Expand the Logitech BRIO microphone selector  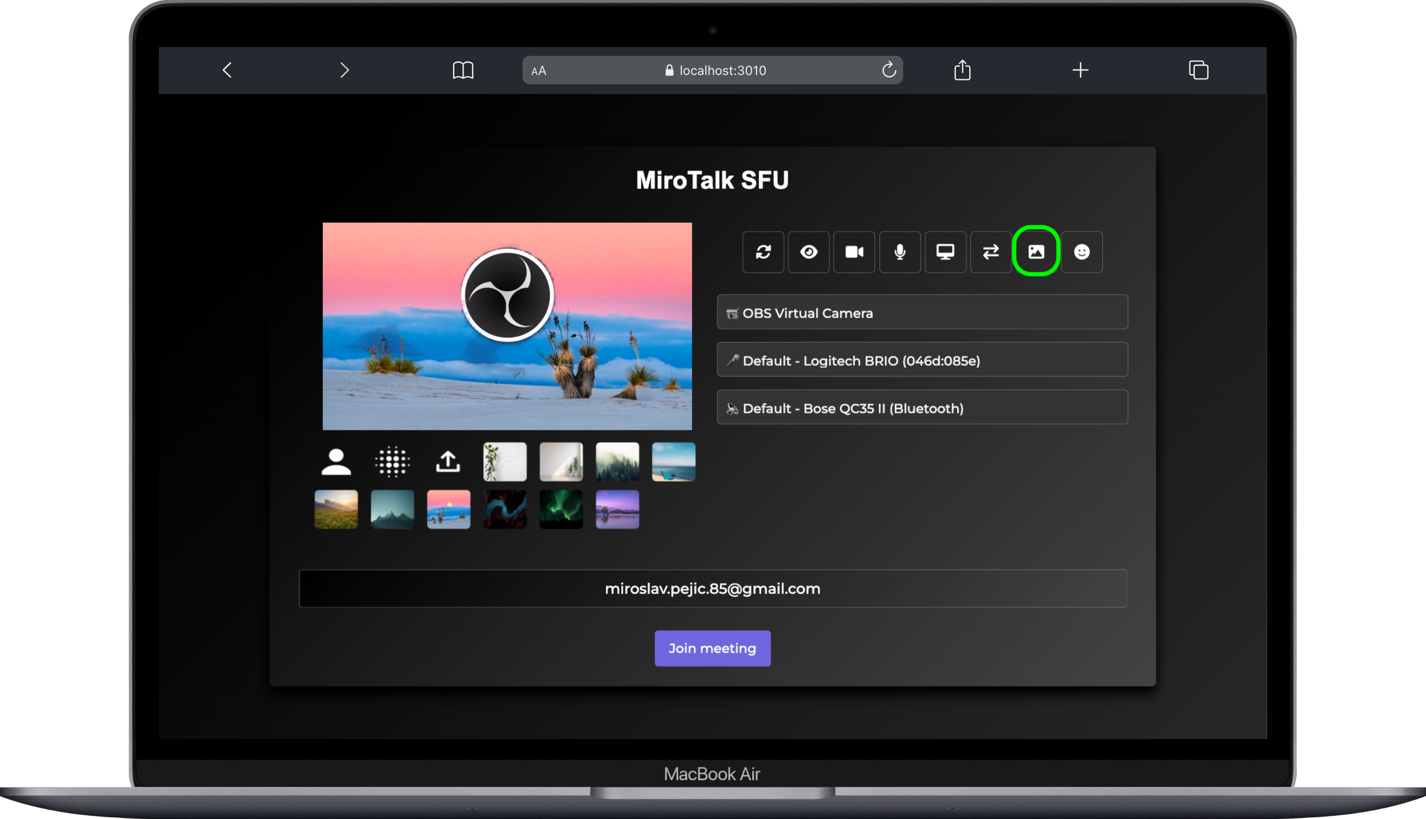[921, 360]
